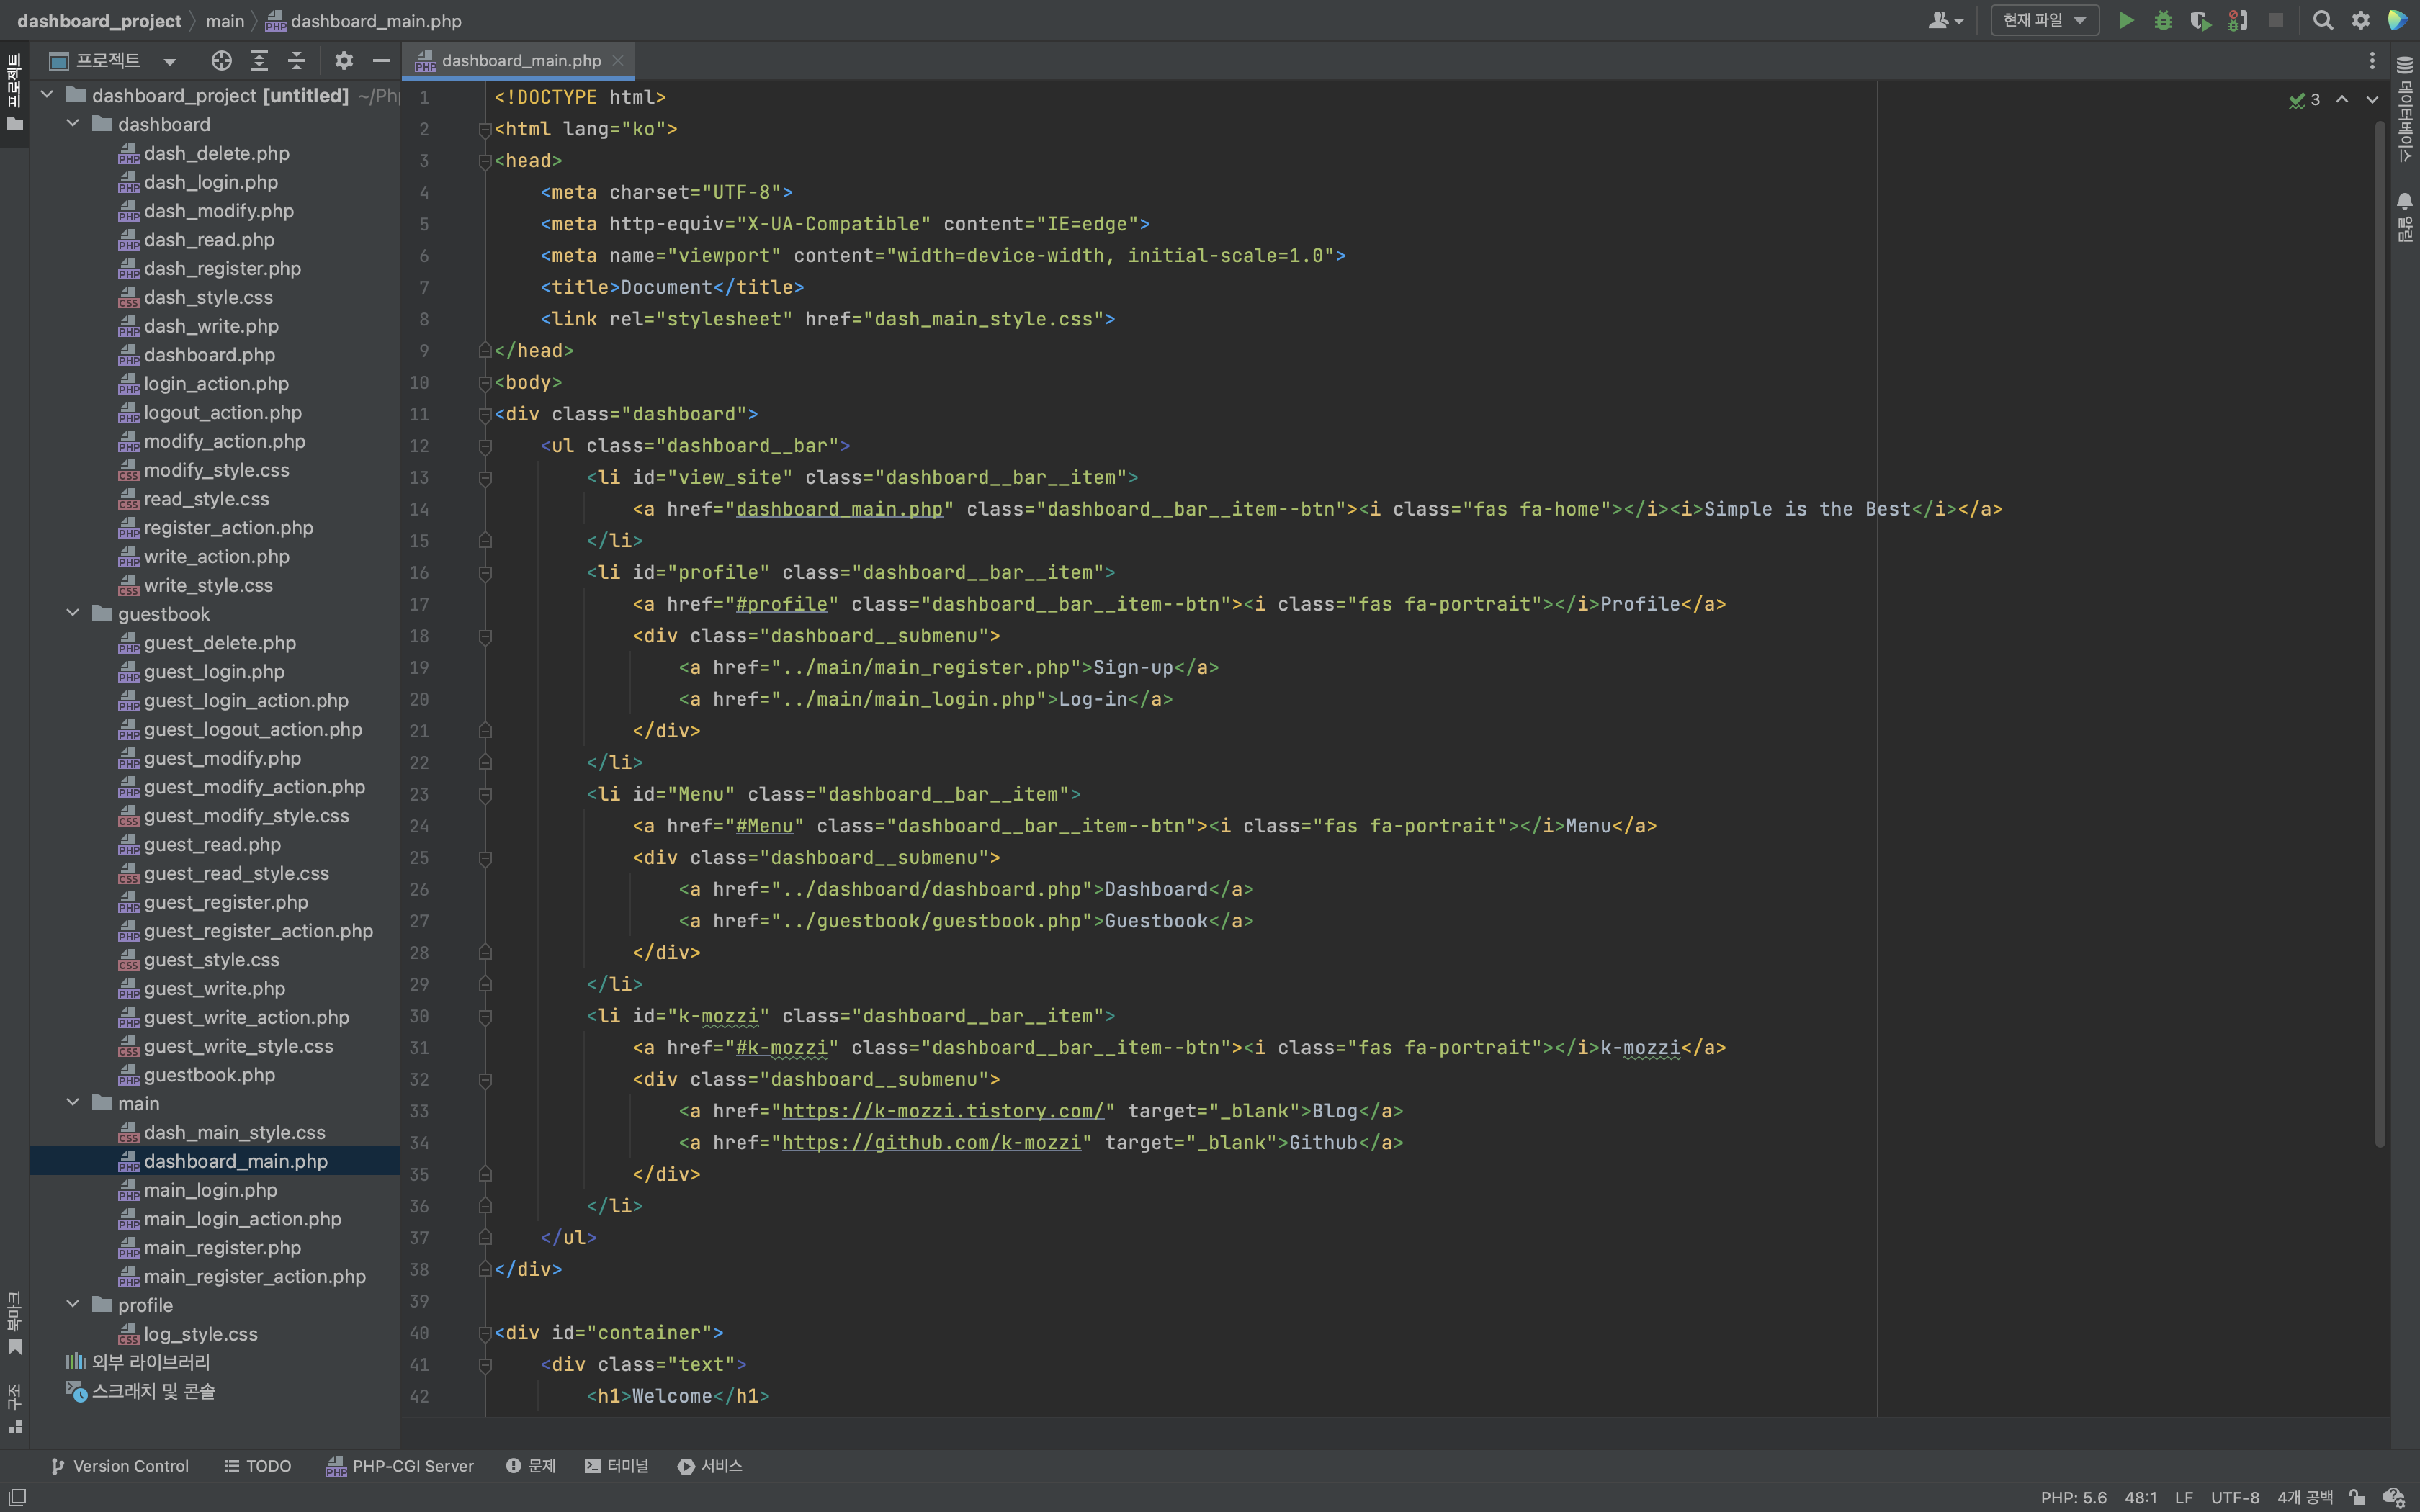Viewport: 2420px width, 1512px height.
Task: Open project panel gear options
Action: (344, 61)
